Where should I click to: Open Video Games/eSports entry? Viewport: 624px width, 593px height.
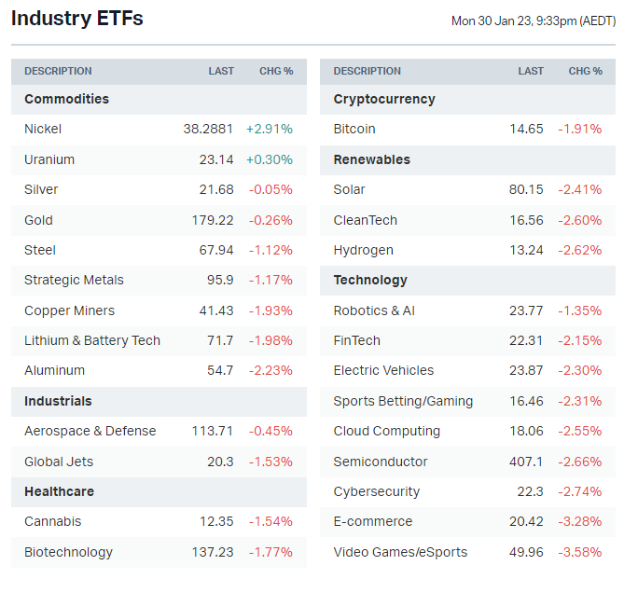click(x=400, y=552)
